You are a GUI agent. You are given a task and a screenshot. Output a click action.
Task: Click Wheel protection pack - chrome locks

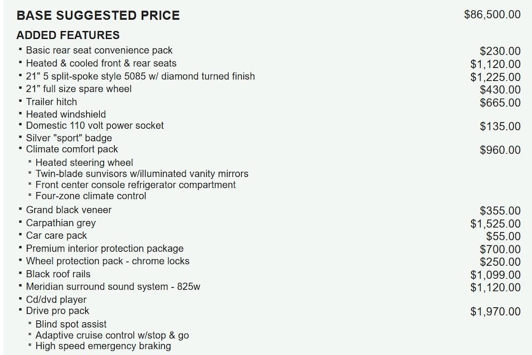tap(108, 261)
